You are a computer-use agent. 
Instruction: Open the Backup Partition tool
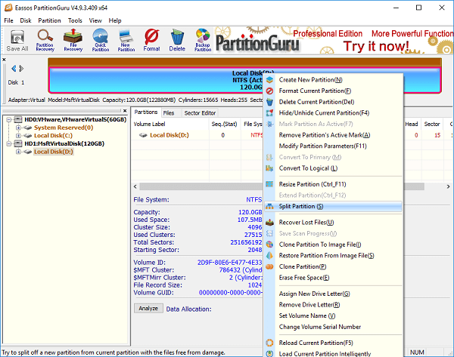203,41
